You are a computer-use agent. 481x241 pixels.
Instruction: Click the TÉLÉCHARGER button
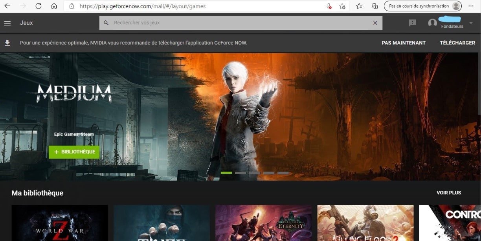(x=457, y=43)
